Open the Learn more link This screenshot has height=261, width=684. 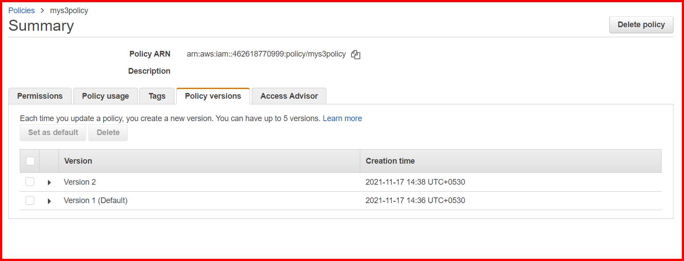(342, 118)
